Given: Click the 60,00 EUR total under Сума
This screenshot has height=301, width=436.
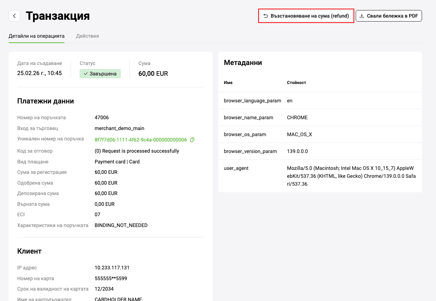Looking at the screenshot, I should (153, 74).
